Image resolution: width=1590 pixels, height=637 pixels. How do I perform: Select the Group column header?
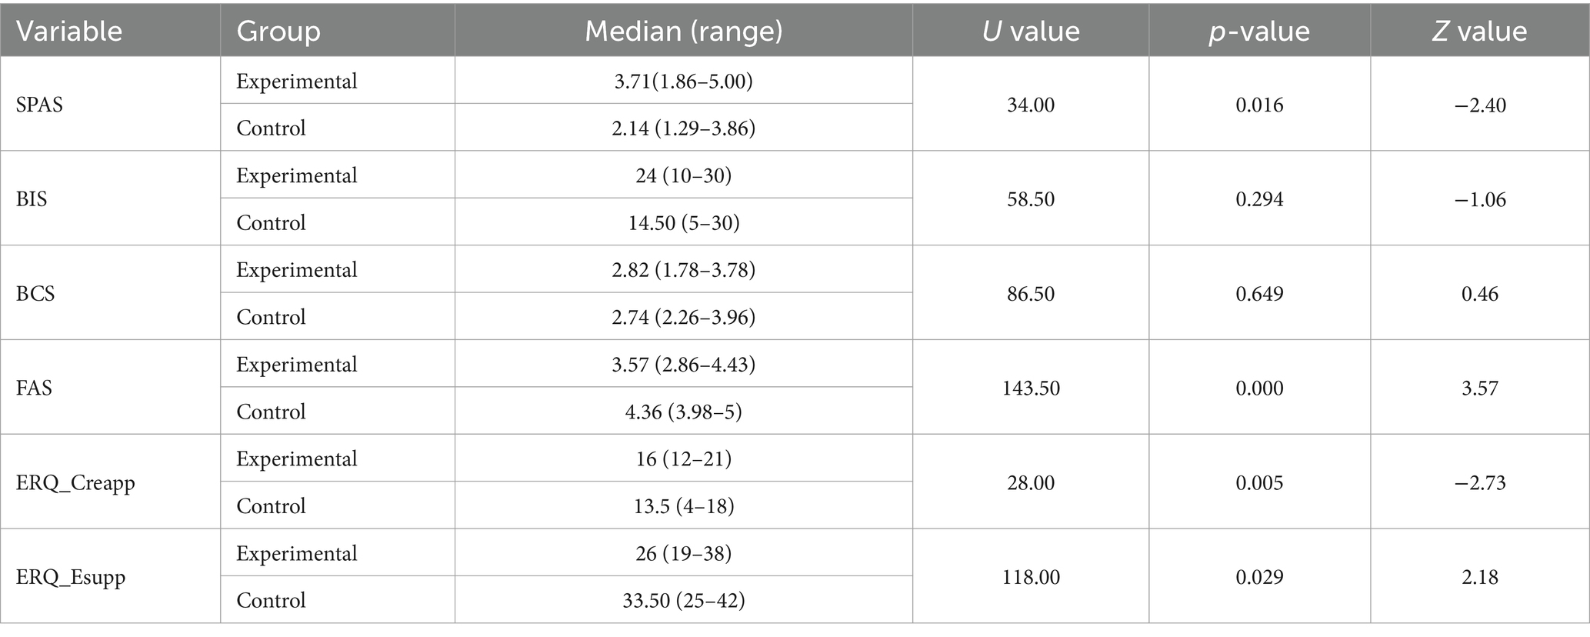[x=278, y=32]
